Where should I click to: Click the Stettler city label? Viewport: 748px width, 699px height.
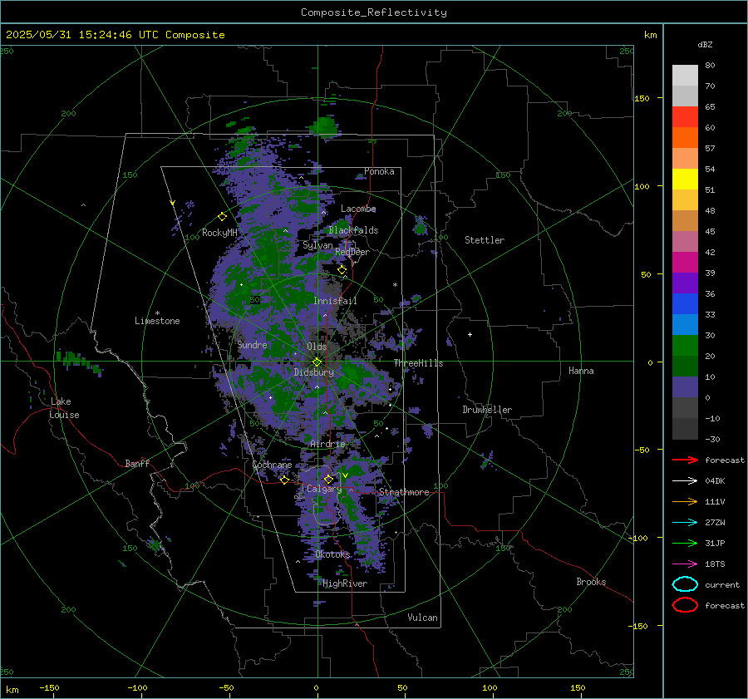[x=485, y=240]
